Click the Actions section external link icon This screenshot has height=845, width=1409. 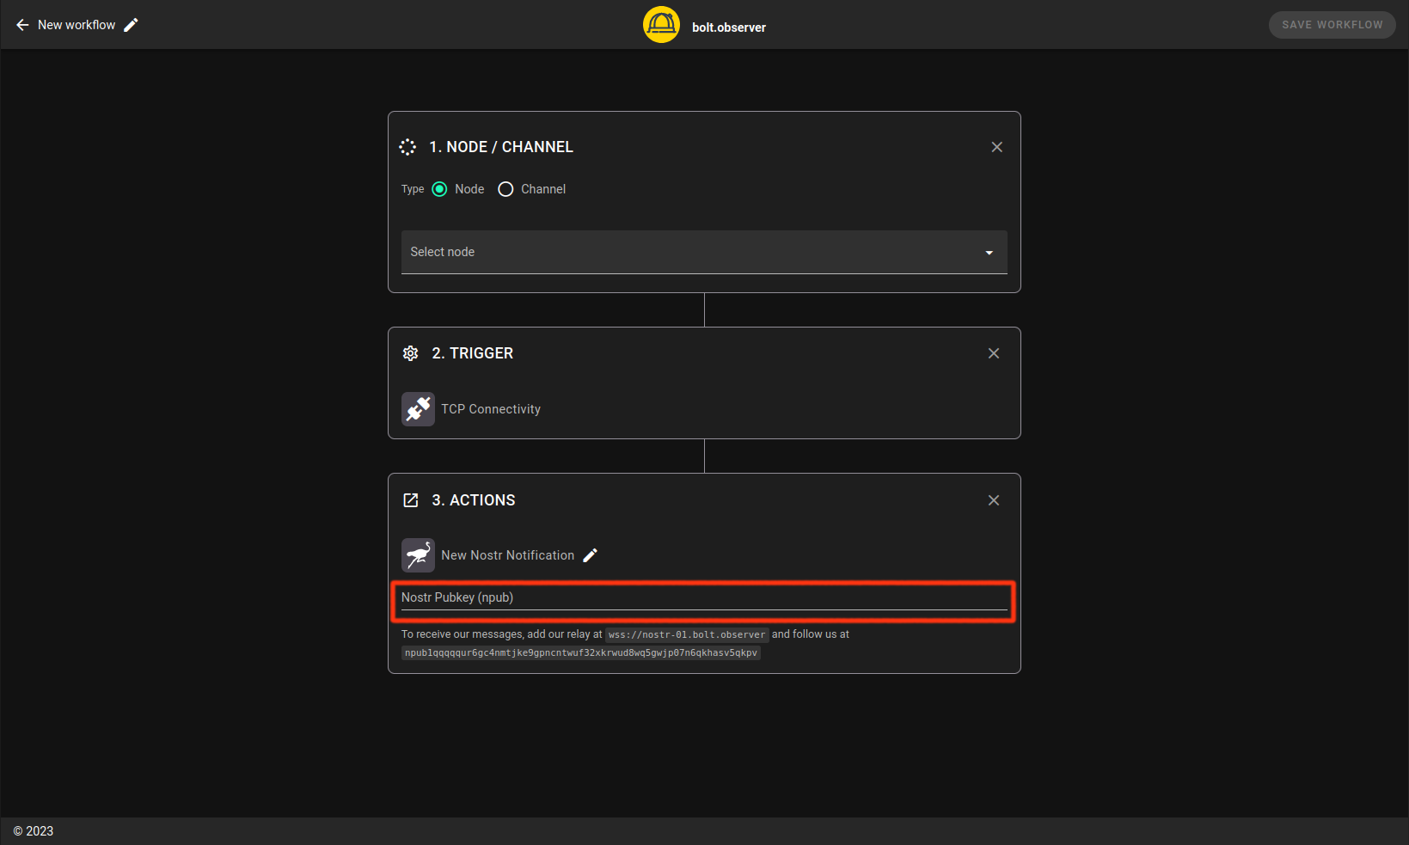(x=411, y=500)
